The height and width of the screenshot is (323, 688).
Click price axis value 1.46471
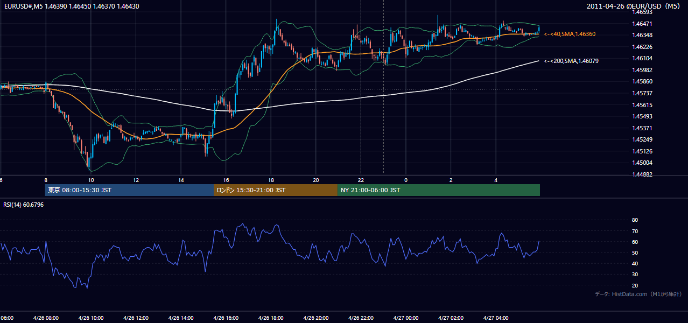(642, 24)
